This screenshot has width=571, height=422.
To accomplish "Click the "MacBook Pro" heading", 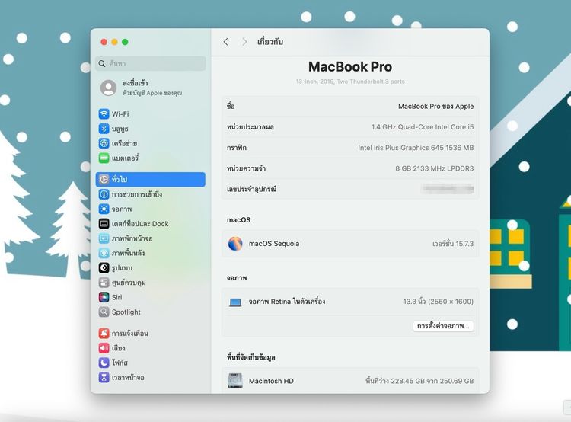I will [350, 67].
